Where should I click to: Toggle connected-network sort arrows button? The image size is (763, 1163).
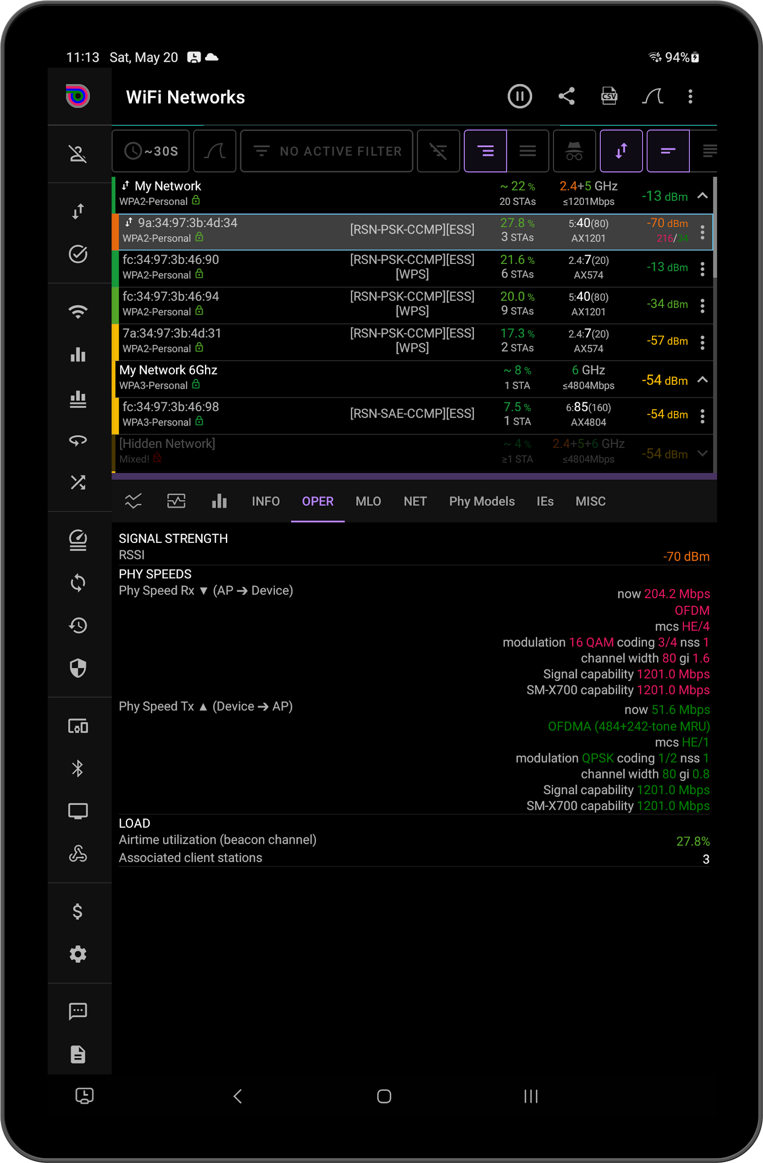621,151
